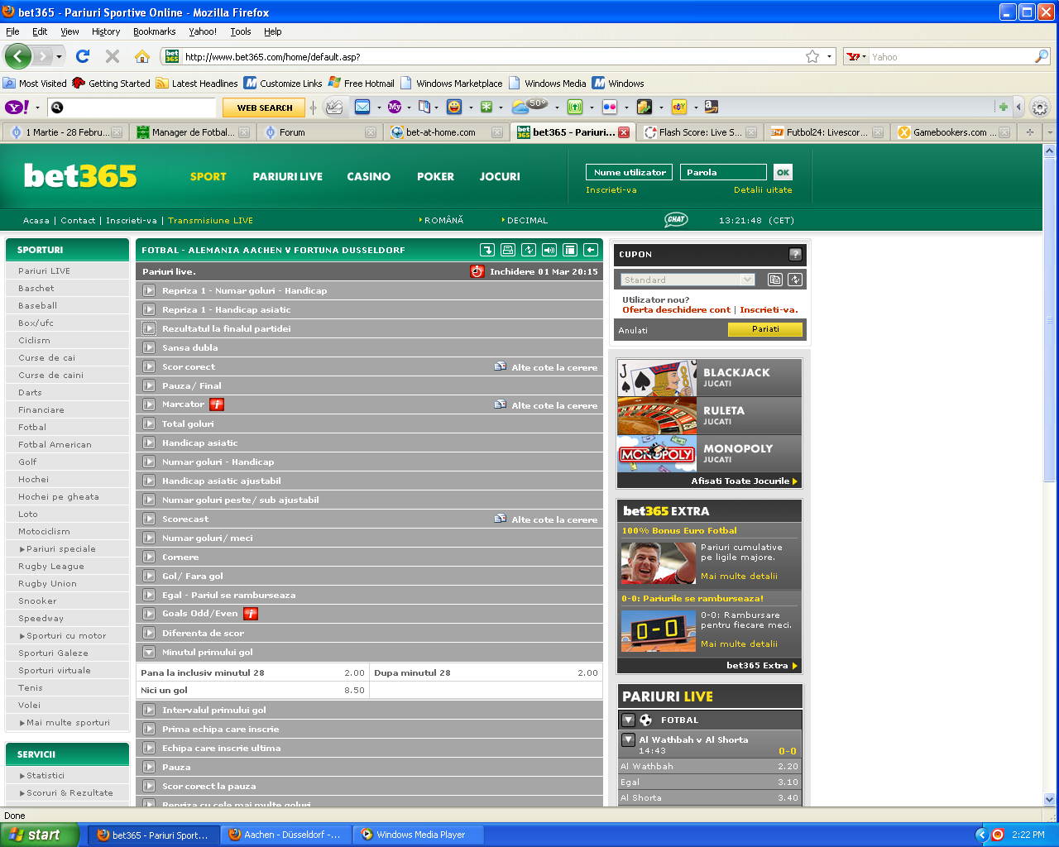1059x847 pixels.
Task: Refresh odds using the match header refresh icon
Action: 529,250
